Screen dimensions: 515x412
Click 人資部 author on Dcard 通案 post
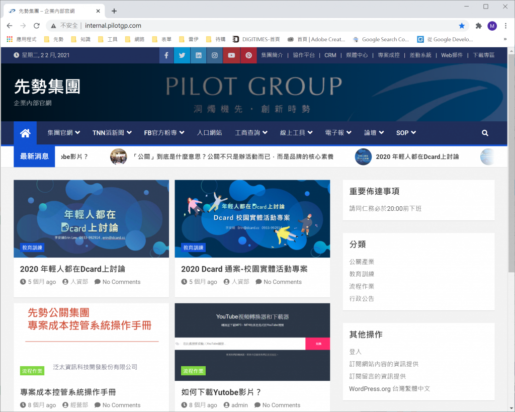click(240, 282)
